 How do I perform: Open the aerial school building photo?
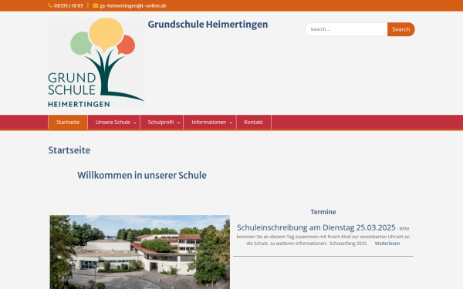click(140, 252)
